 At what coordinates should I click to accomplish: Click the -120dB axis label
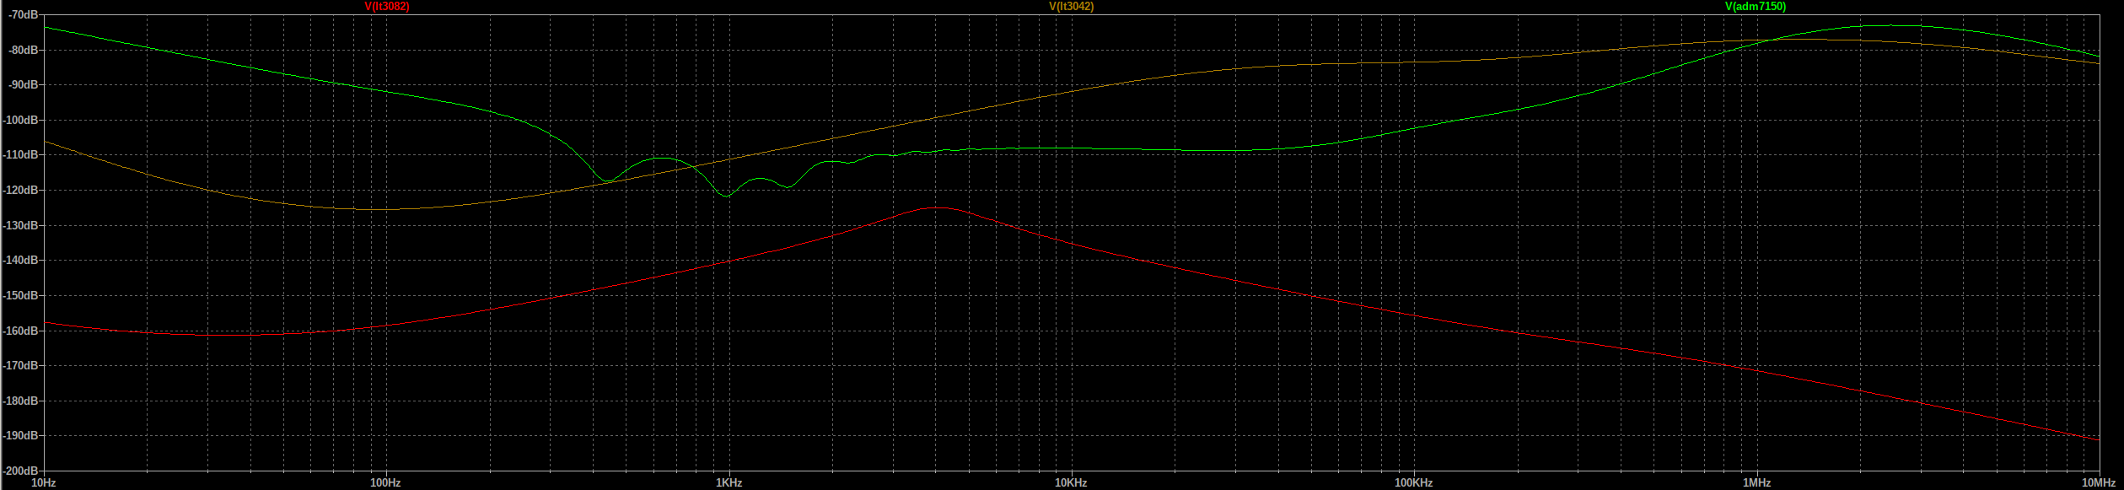coord(19,191)
